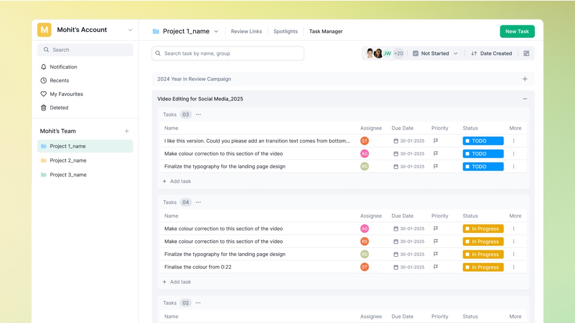Switch to Task Manager tab
The height and width of the screenshot is (323, 575).
(326, 32)
